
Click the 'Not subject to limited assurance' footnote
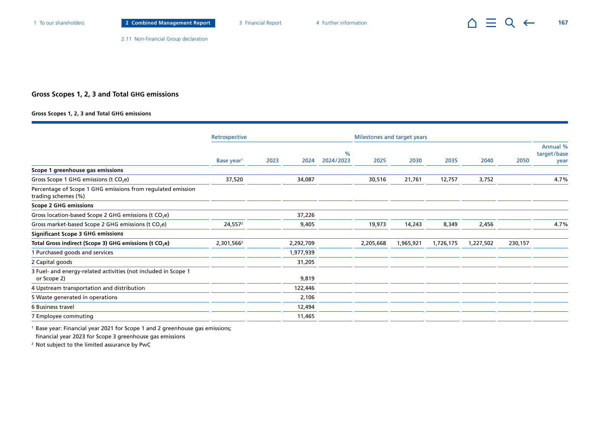(91, 345)
